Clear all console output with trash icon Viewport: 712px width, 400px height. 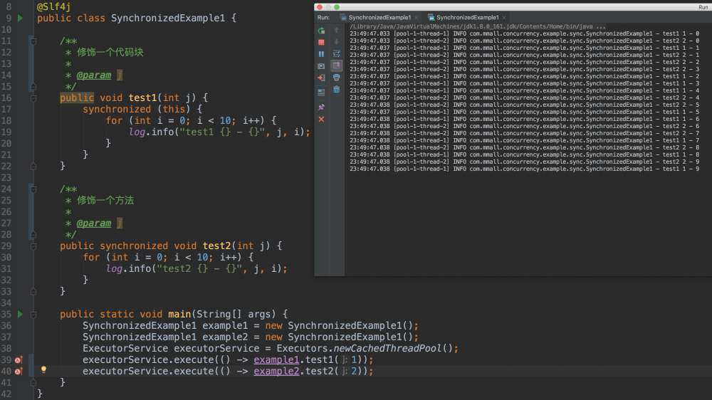pos(336,89)
